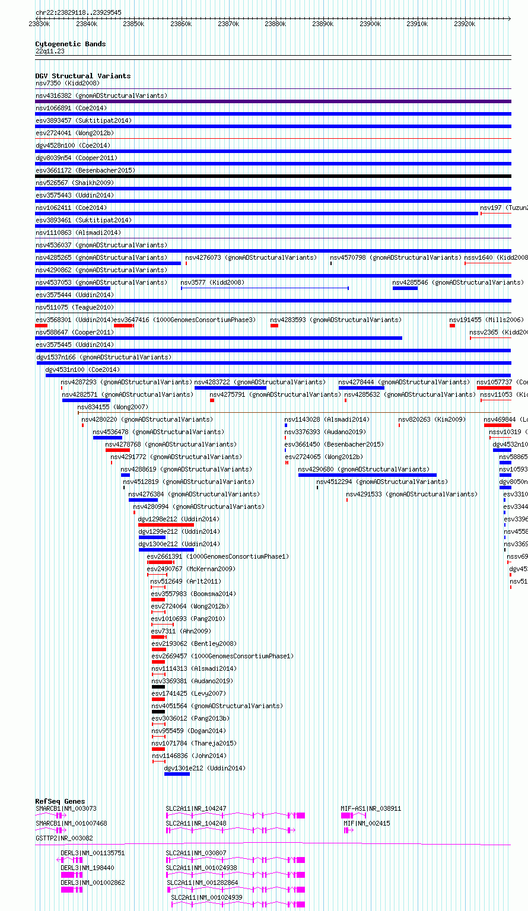Screen dimensions: 528x911
Task: Select long blue bar of nsv4290680
Action: coord(367,475)
